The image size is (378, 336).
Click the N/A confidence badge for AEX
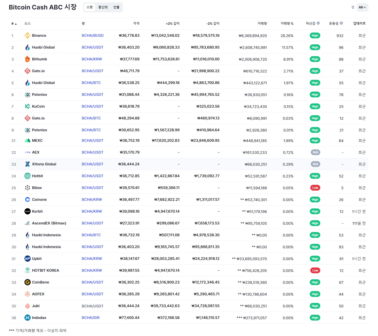[315, 152]
